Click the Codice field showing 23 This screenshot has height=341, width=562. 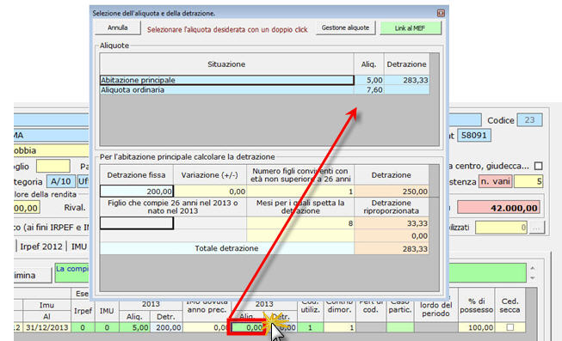pyautogui.click(x=529, y=120)
